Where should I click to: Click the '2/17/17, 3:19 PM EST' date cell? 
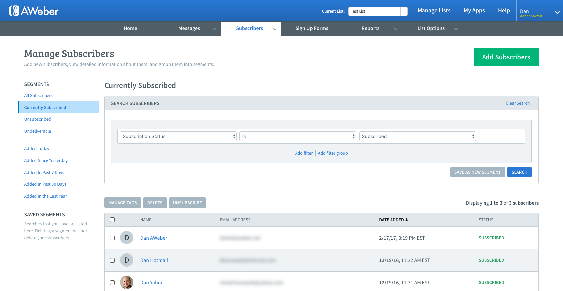[402, 238]
